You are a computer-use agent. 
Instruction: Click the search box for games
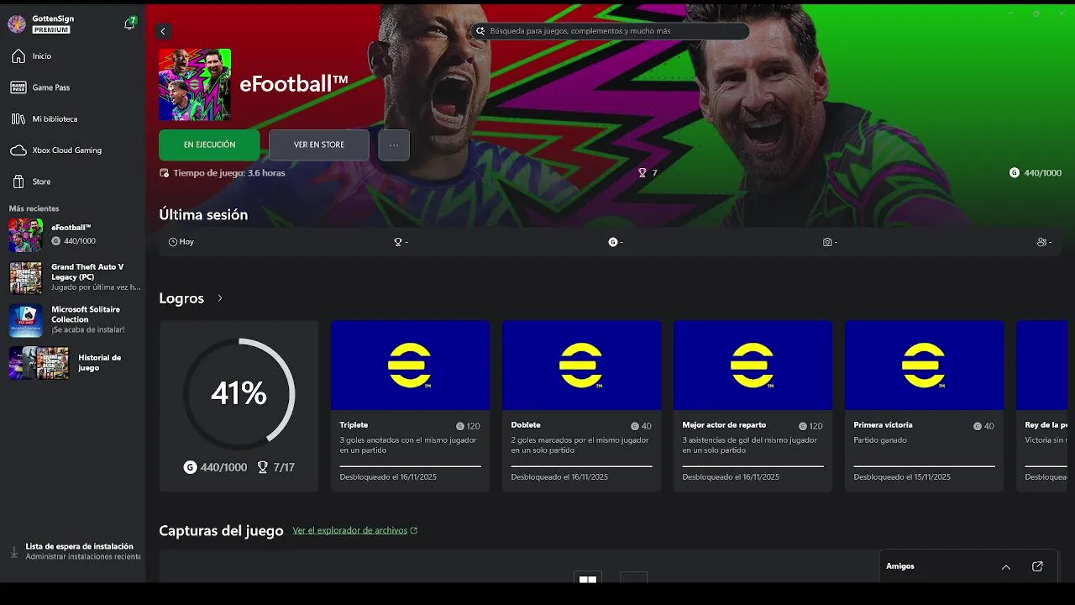610,31
